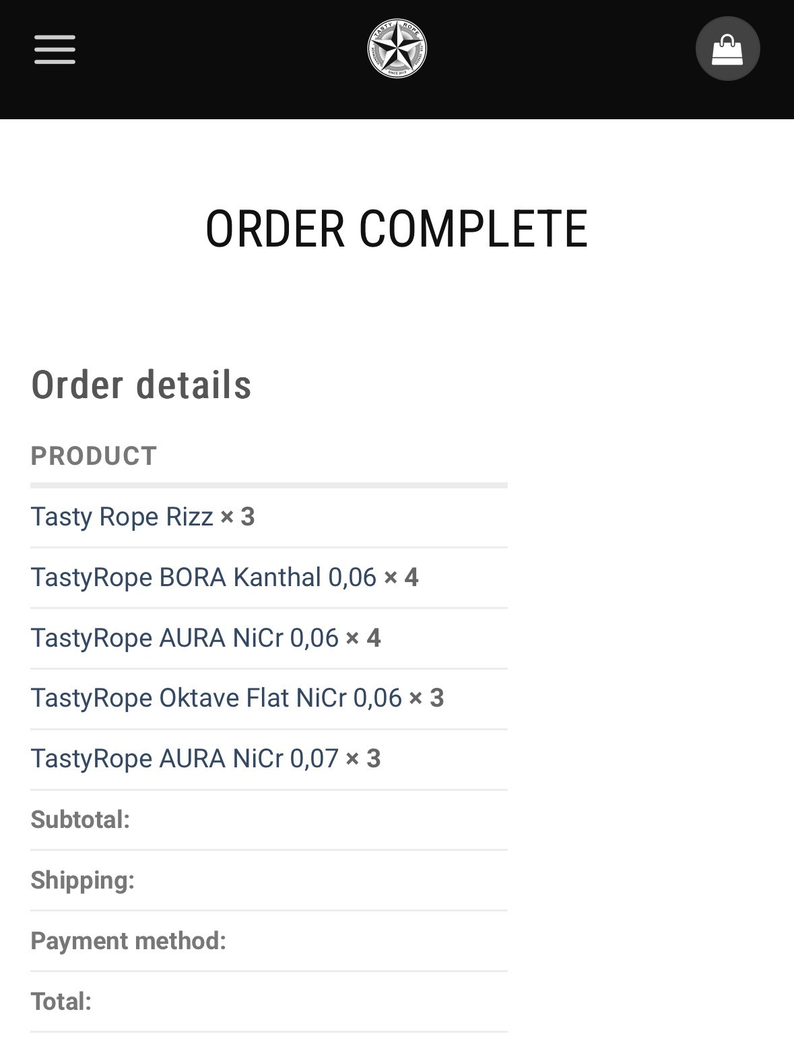Open TastyRope Oktave Flat NiCr 0,06 product
Viewport: 794px width, 1055px height.
216,698
